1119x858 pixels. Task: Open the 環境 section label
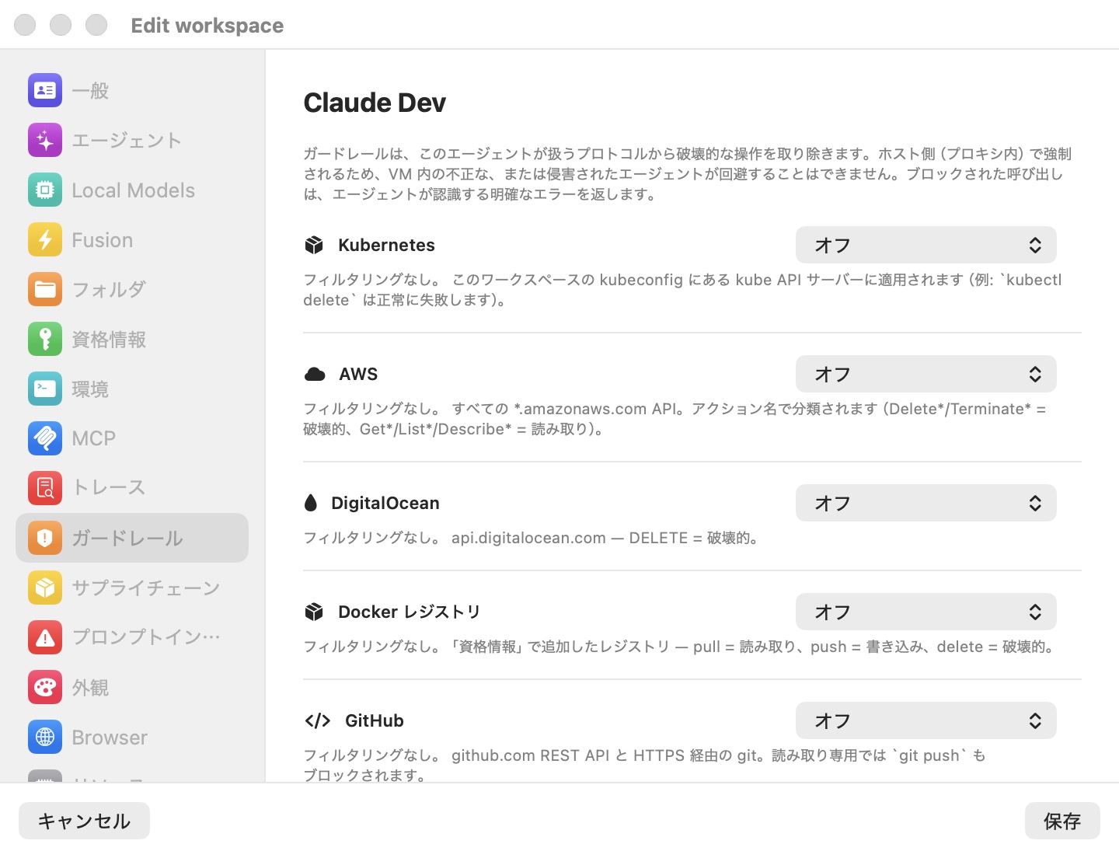(90, 389)
